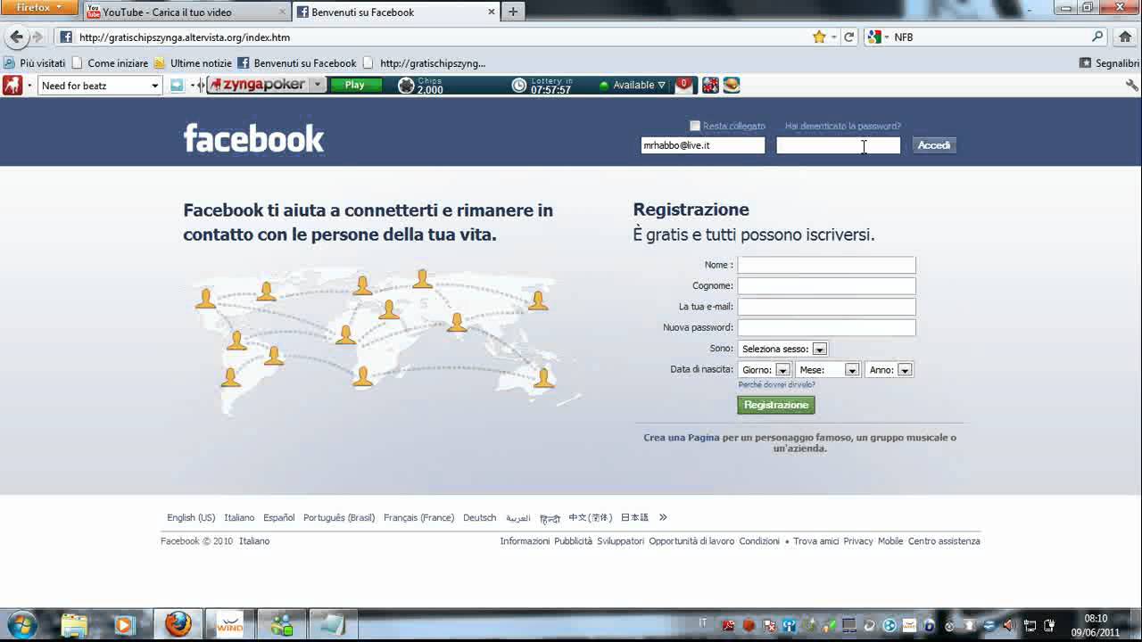
Task: Open the Seleziona sesso dropdown
Action: click(782, 349)
